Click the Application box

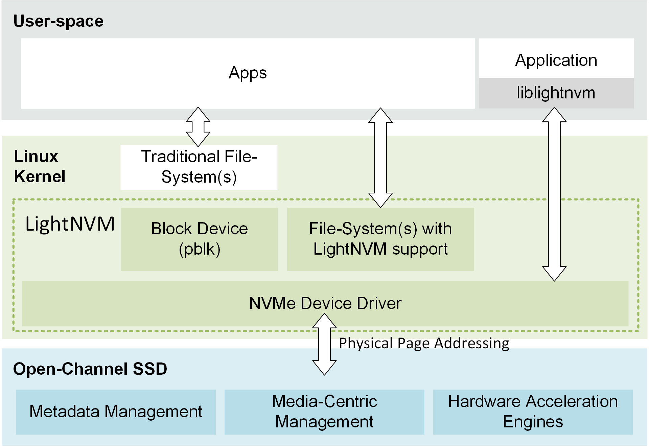(x=556, y=60)
